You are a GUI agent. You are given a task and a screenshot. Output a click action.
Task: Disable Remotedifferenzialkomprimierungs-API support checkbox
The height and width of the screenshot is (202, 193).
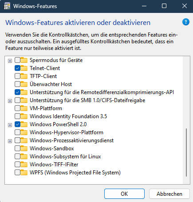17,92
